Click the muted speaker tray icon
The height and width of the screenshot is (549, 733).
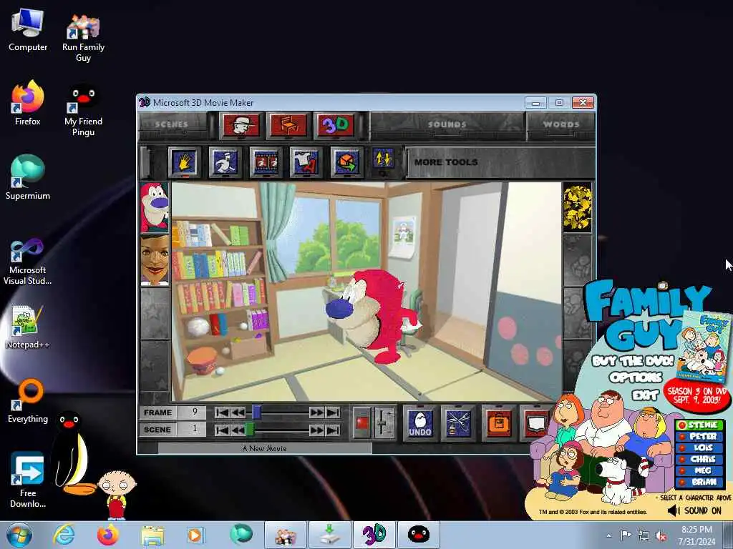tap(661, 536)
